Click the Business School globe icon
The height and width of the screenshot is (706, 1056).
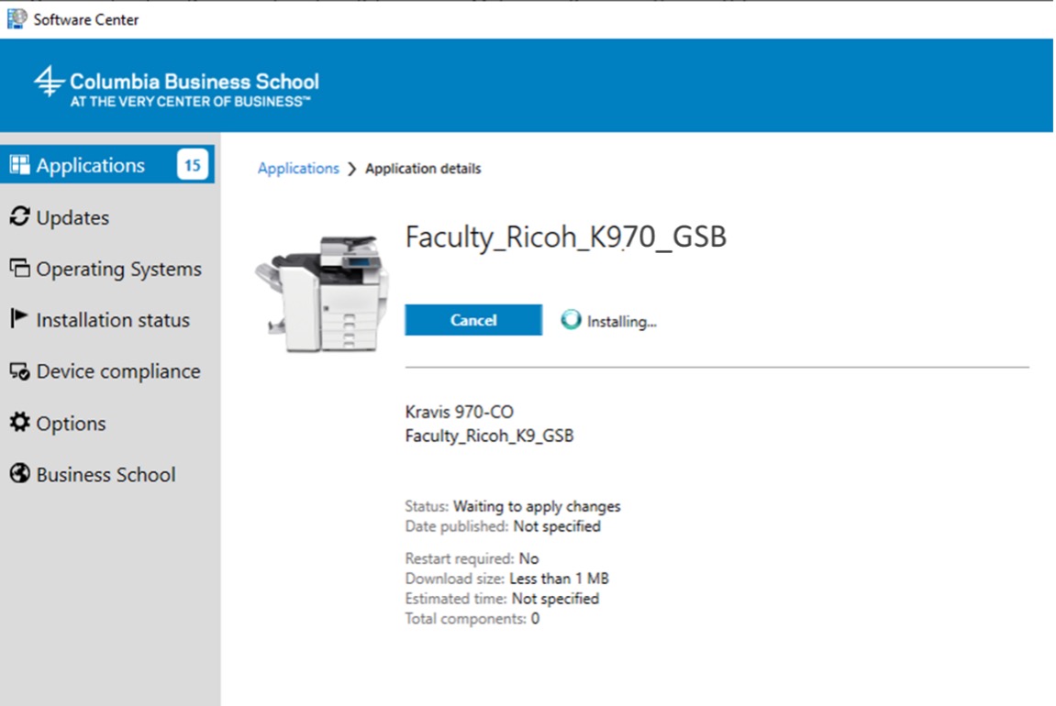pyautogui.click(x=19, y=473)
